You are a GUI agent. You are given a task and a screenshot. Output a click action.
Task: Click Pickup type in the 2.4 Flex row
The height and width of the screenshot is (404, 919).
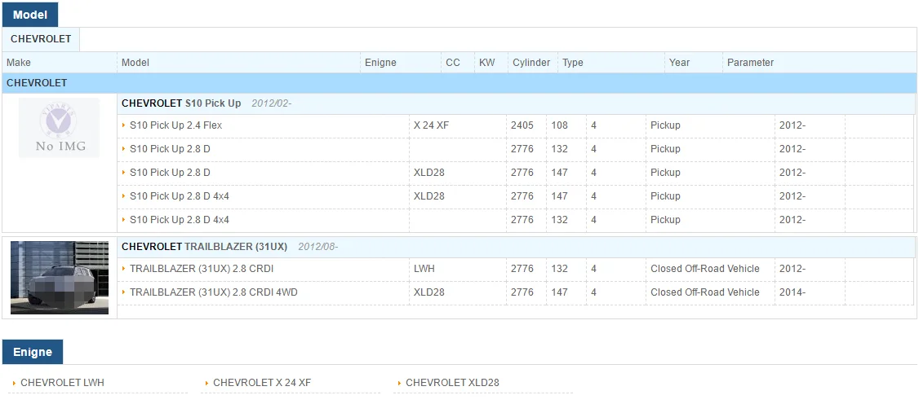coord(665,125)
